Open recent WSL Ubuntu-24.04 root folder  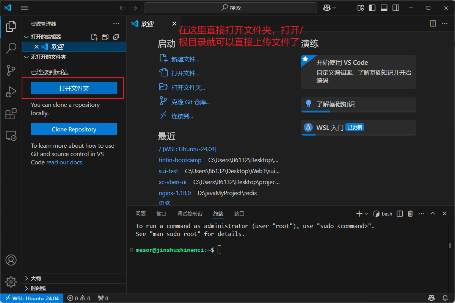point(188,149)
